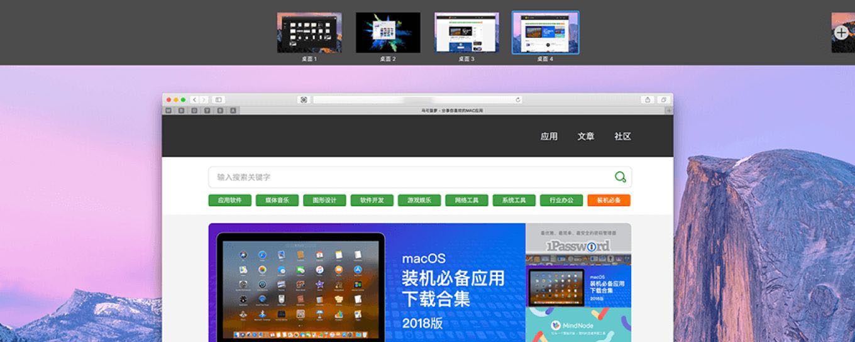
Task: Show all tabs overview in Safari
Action: [x=663, y=99]
